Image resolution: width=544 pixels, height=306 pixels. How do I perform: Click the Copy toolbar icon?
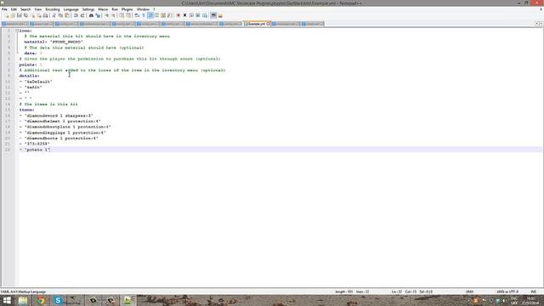pos(60,15)
